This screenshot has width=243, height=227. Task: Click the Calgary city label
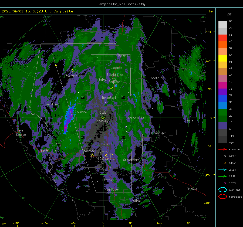[x=105, y=159]
